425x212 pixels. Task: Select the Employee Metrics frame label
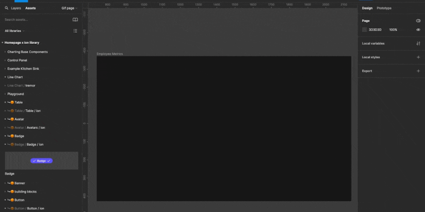click(110, 54)
